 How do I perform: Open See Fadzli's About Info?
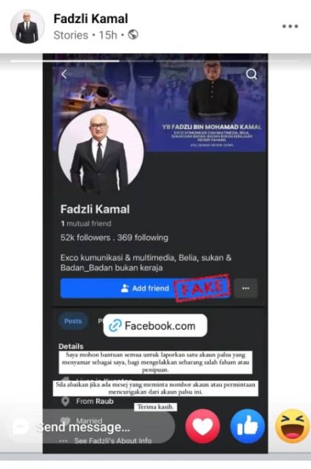click(x=112, y=440)
